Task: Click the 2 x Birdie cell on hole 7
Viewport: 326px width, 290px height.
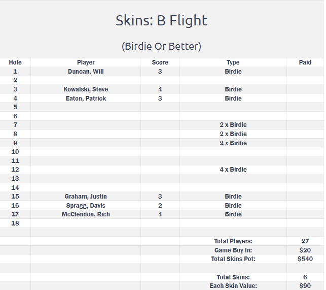Action: tap(233, 125)
